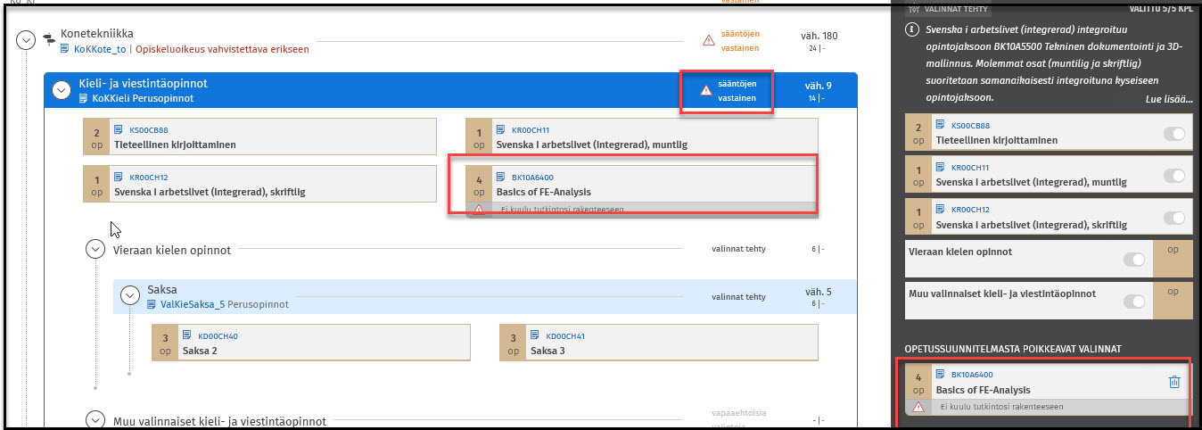
Task: Click document icon beside KD00CH40 code
Action: 186,335
